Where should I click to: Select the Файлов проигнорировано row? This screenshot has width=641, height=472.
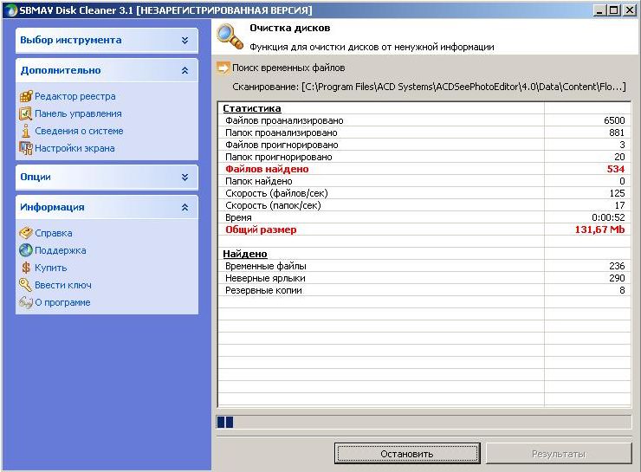424,145
